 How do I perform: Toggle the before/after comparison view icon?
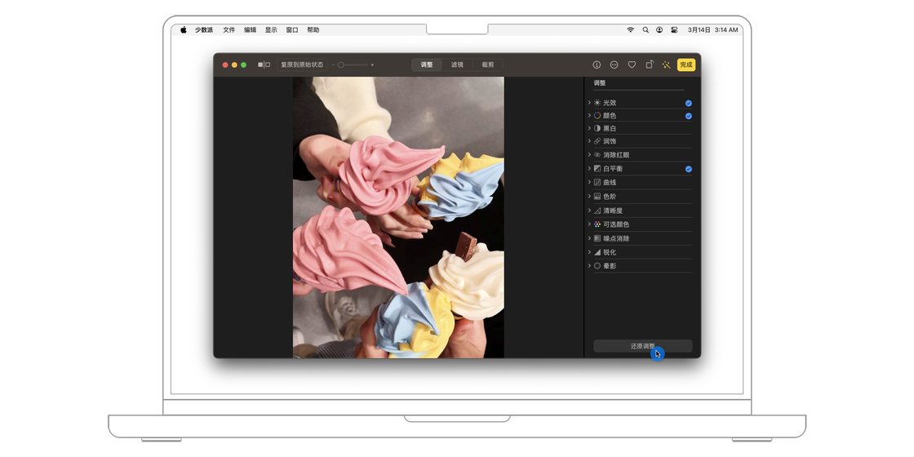pyautogui.click(x=264, y=64)
